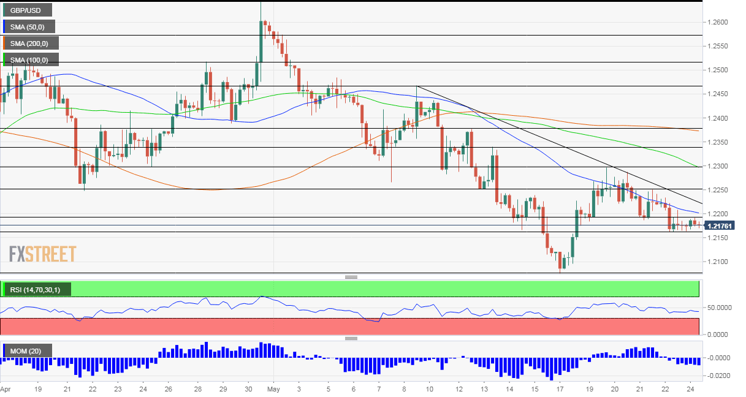Click the 1.2350 price axis label
The image size is (746, 397).
click(x=719, y=142)
